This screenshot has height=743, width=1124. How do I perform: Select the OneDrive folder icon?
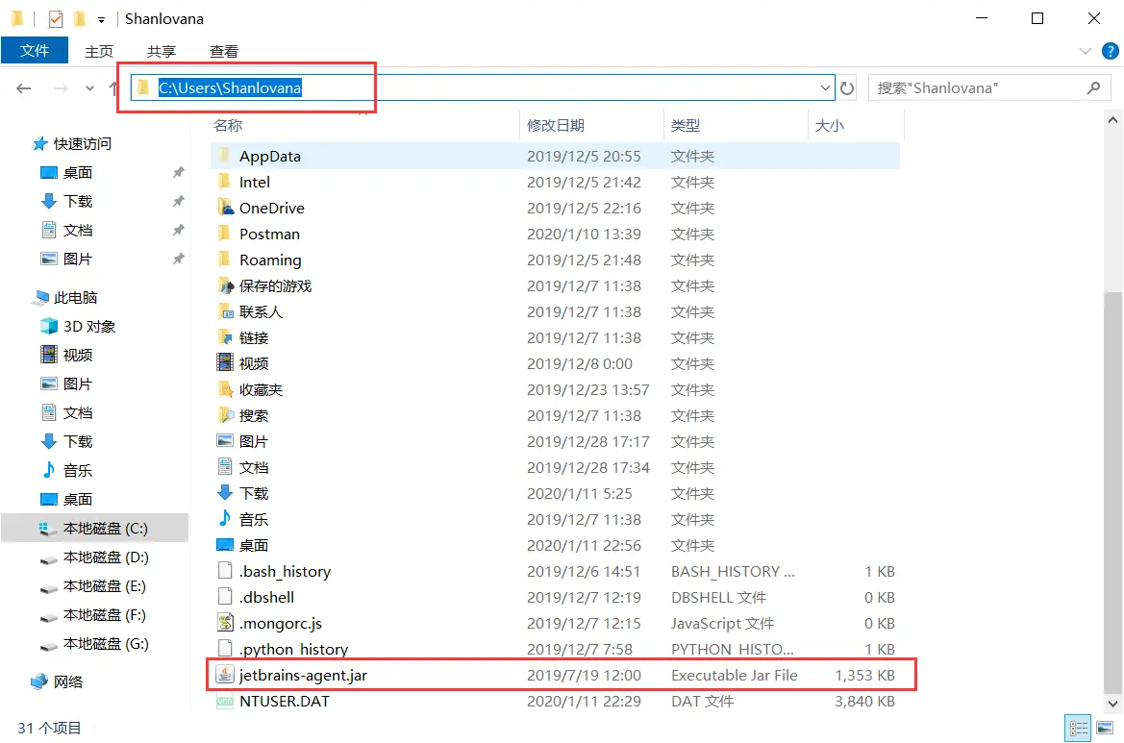point(225,208)
